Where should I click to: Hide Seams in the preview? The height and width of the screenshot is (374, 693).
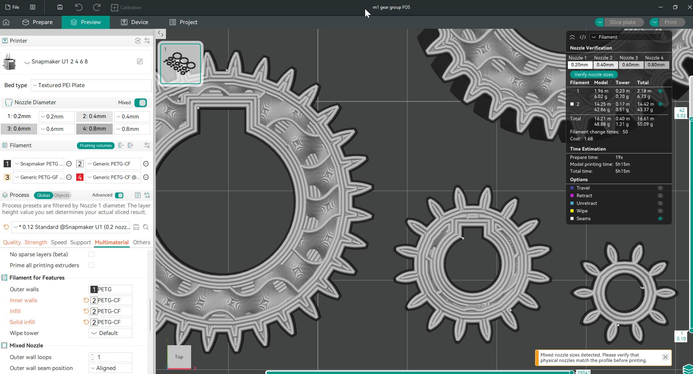click(x=660, y=219)
